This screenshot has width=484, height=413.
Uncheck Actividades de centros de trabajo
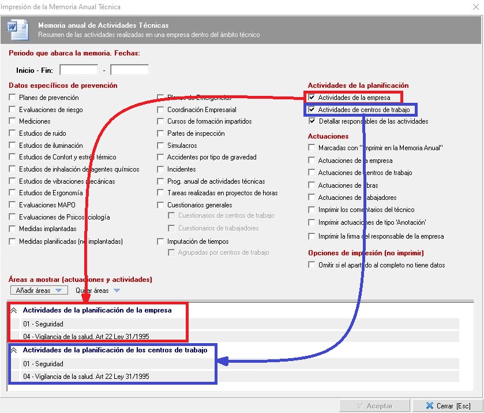tap(312, 109)
